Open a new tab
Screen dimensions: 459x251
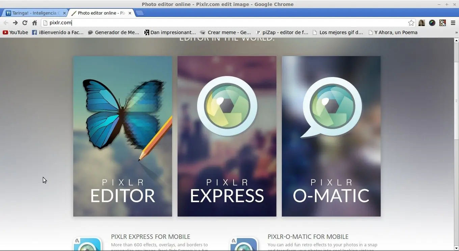[x=139, y=13]
